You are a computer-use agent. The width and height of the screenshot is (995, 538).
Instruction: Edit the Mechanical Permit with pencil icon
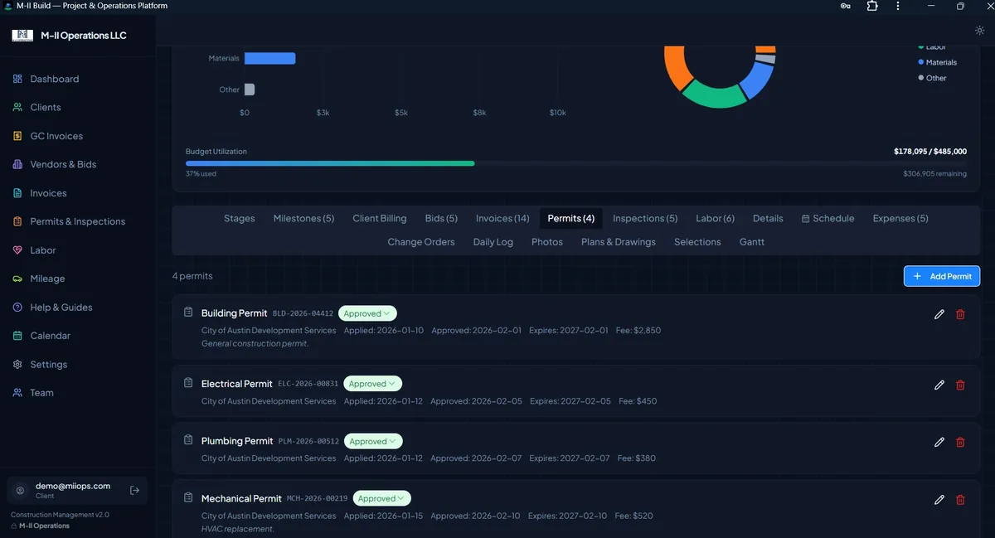coord(939,499)
